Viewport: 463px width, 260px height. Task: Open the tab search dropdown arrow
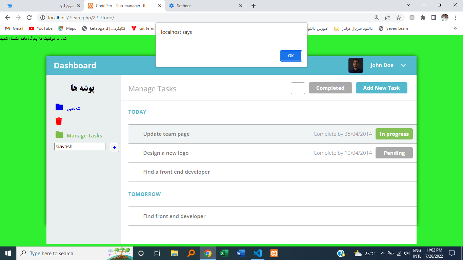(408, 5)
